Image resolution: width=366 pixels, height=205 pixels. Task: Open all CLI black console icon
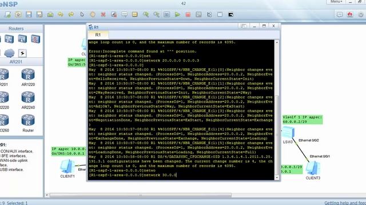point(231,15)
